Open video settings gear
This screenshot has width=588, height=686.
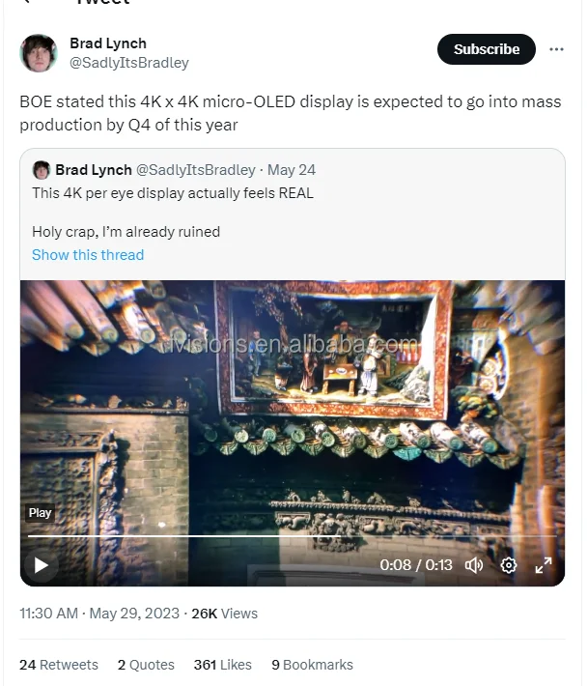coord(509,565)
